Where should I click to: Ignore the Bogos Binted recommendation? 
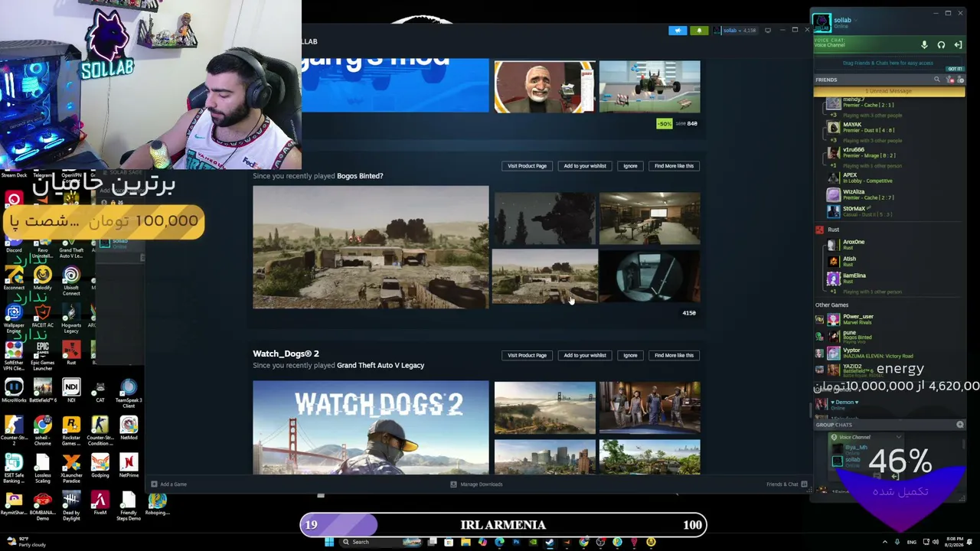(x=630, y=166)
